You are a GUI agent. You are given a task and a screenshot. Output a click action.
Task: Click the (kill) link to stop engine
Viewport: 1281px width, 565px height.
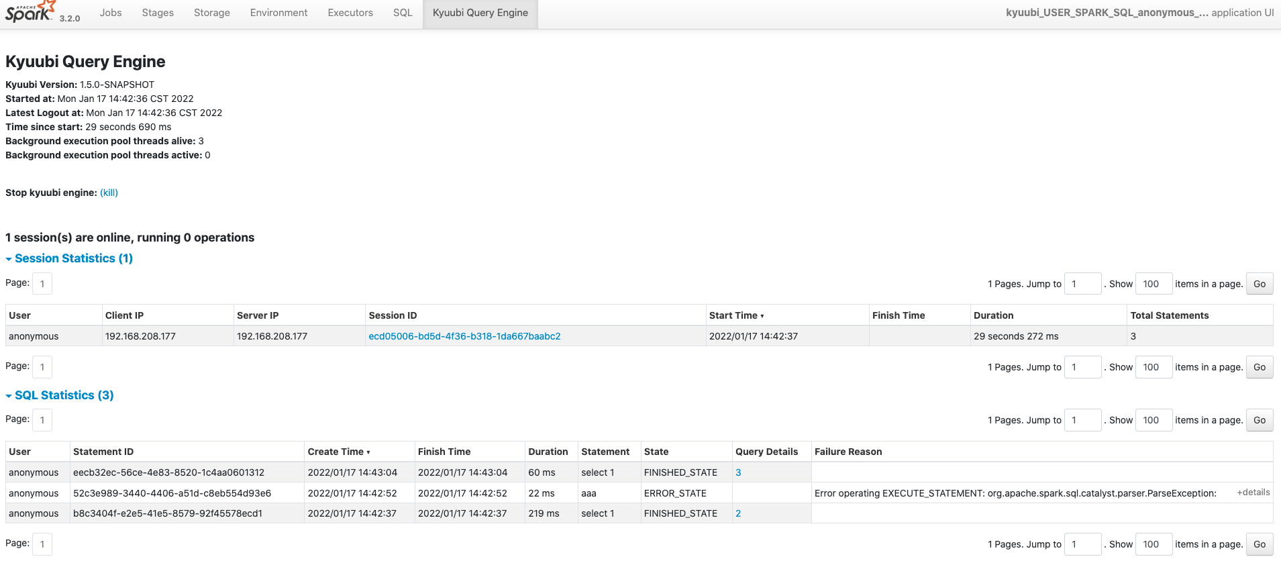(109, 193)
